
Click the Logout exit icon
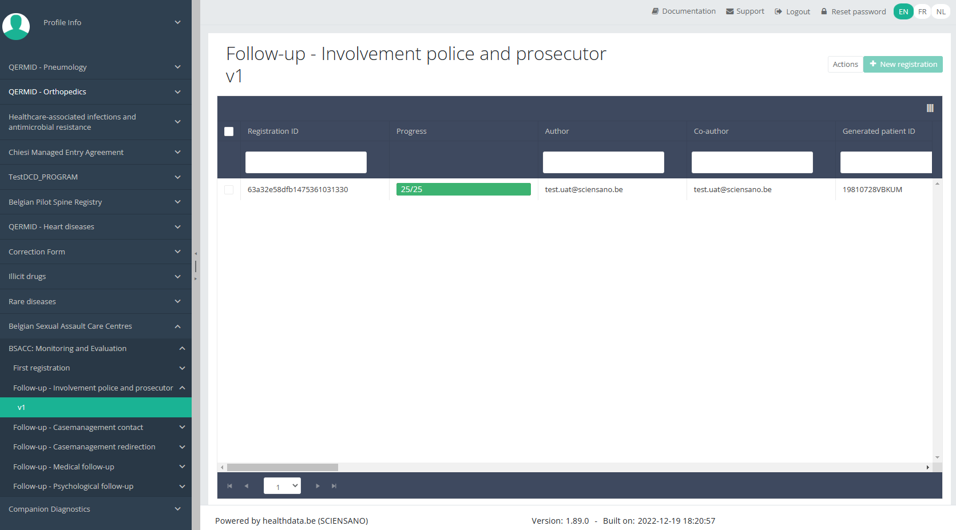[778, 11]
